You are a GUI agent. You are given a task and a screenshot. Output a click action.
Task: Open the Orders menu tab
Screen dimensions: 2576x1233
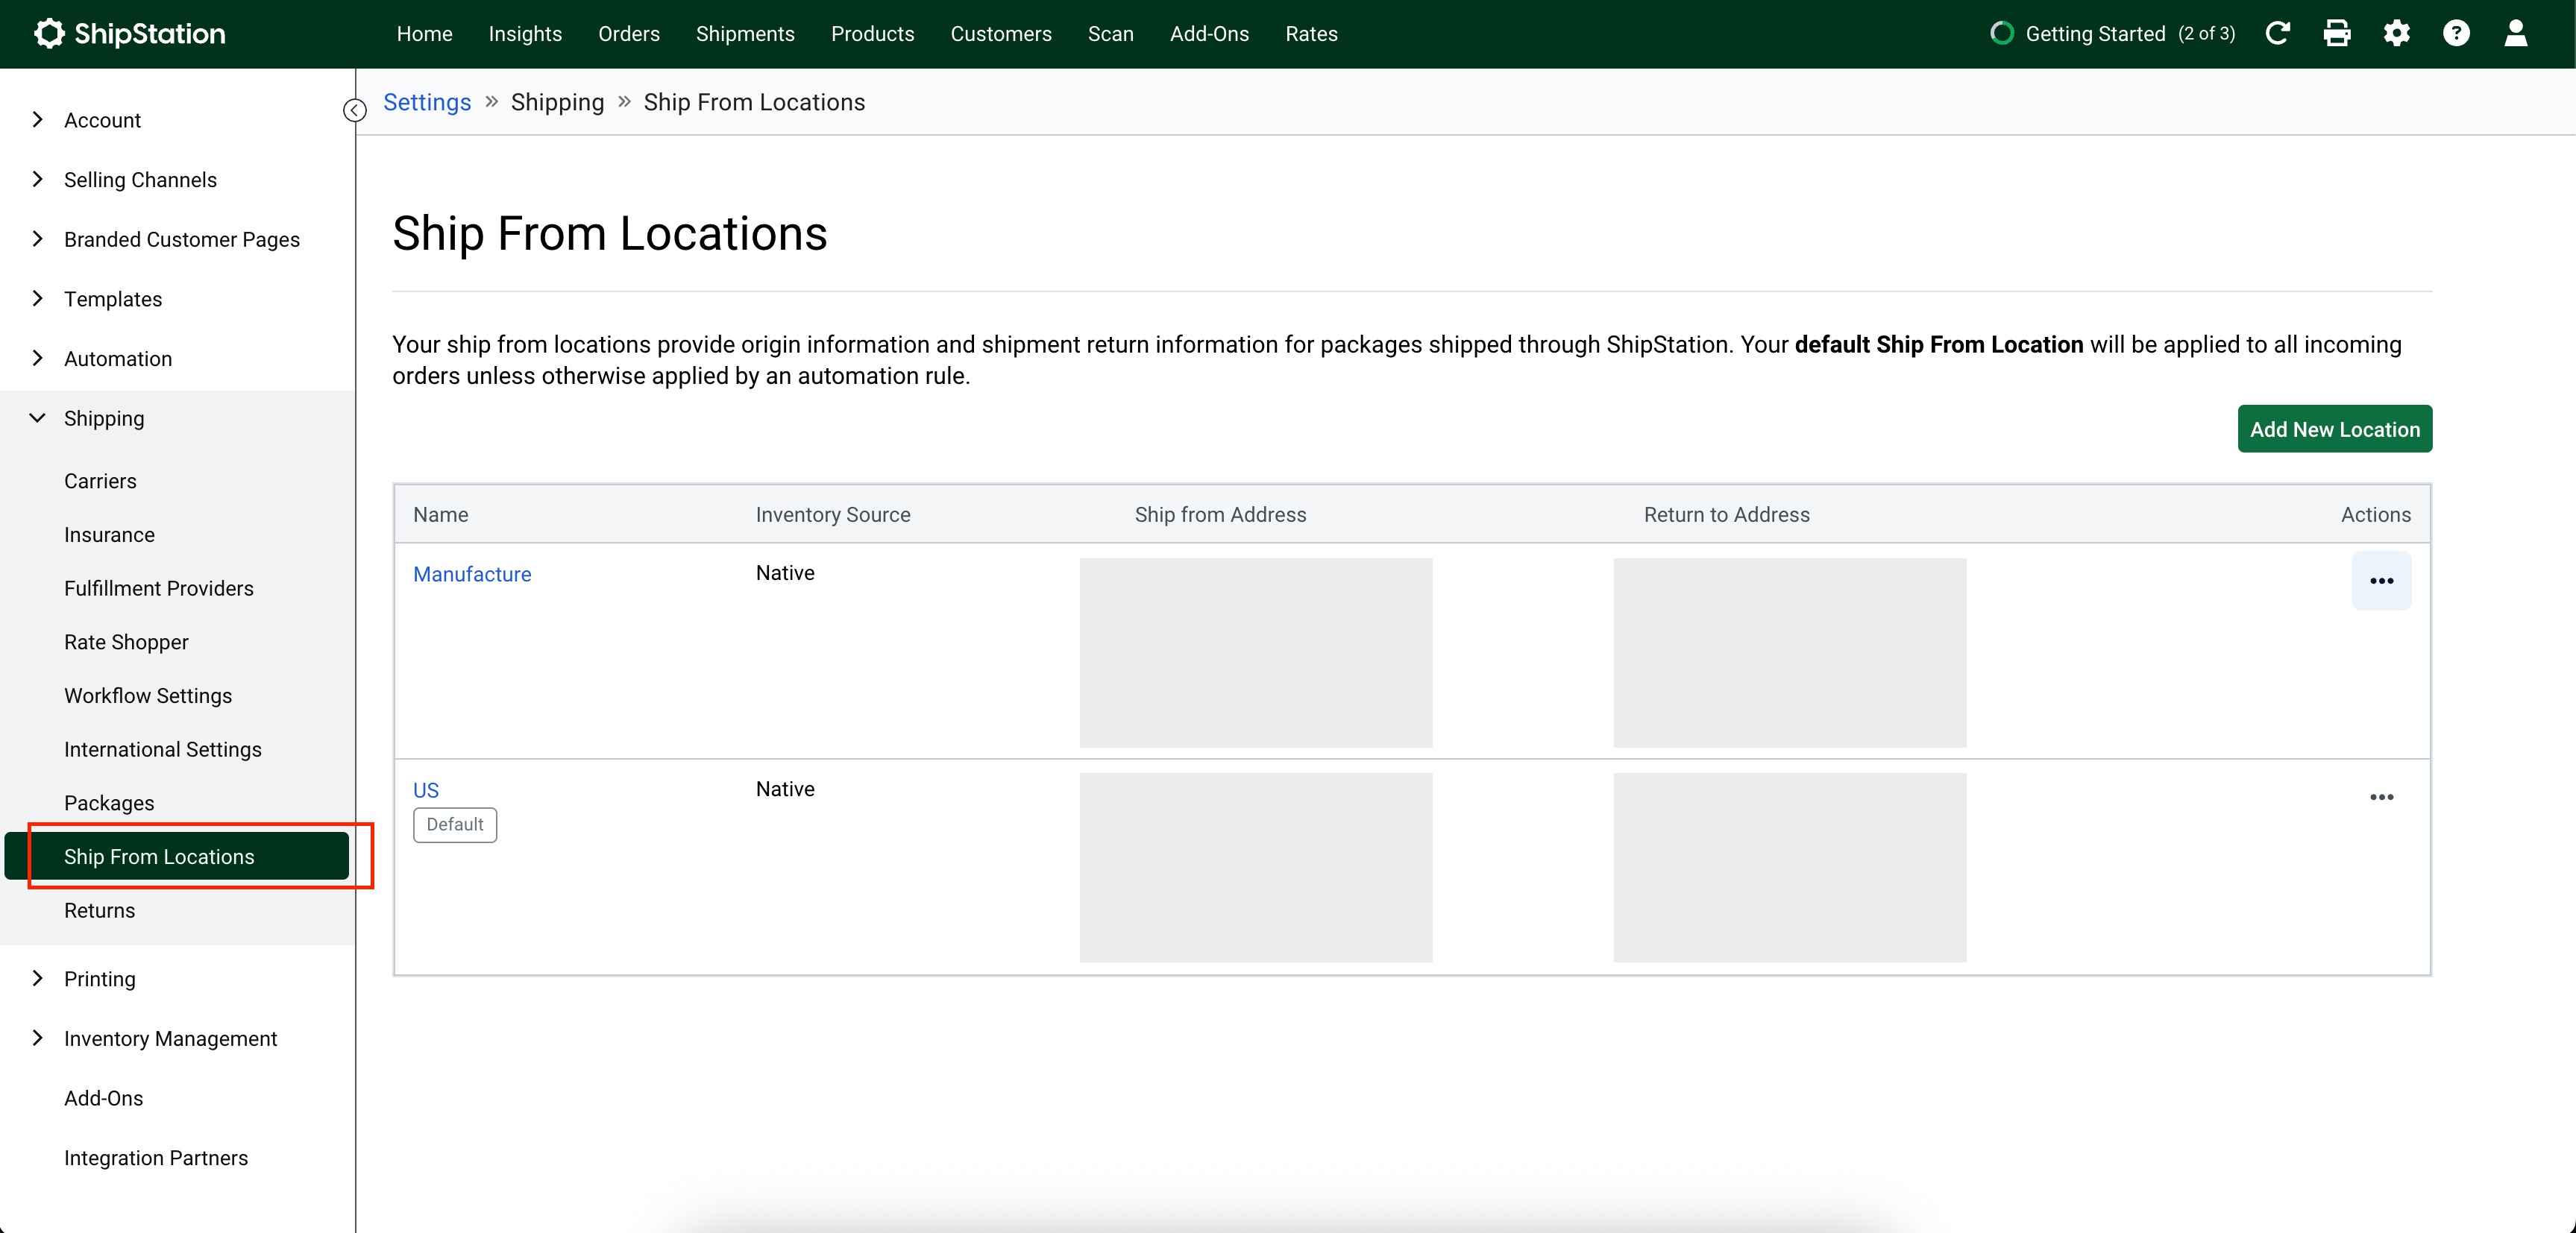coord(628,33)
